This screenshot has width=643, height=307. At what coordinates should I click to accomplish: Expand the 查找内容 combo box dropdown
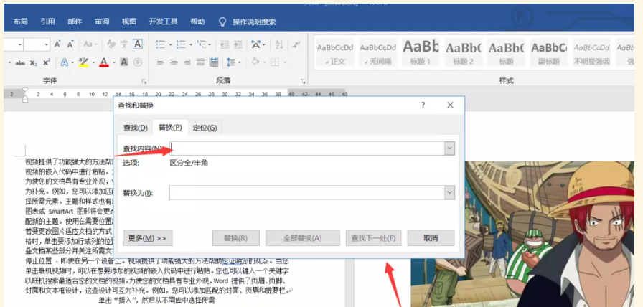(450, 148)
